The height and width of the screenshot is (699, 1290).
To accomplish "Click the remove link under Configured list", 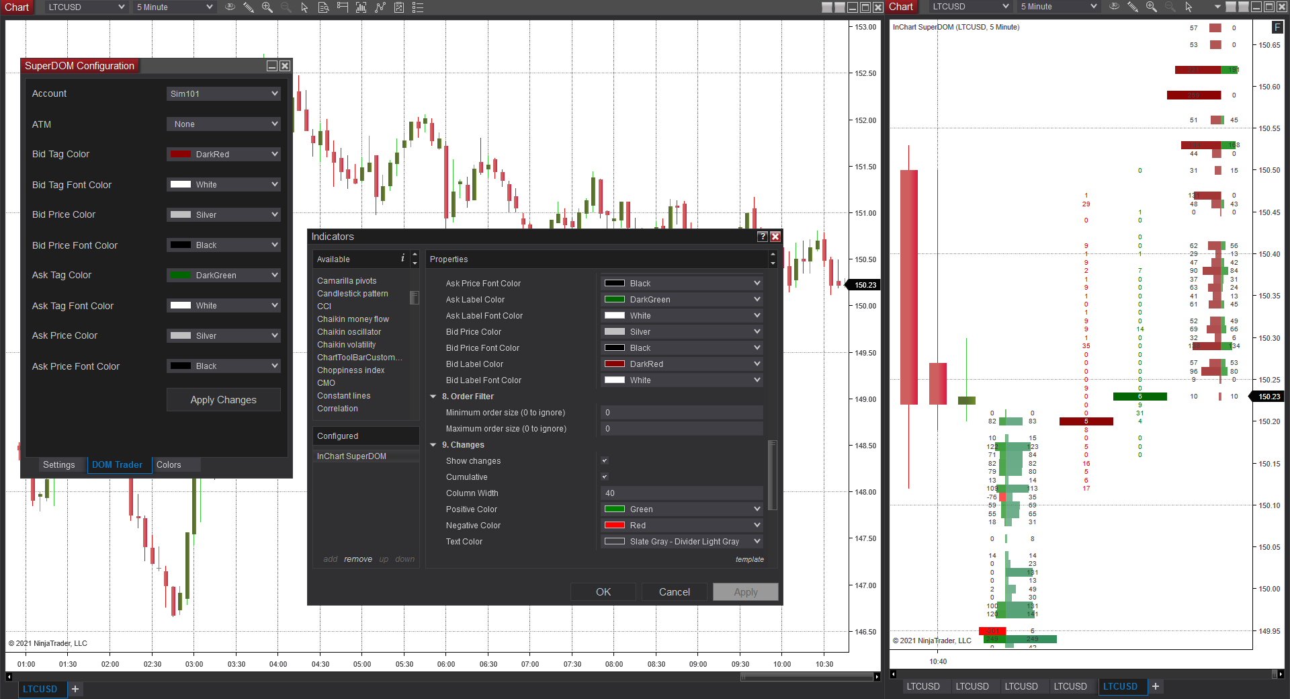I will click(x=358, y=559).
